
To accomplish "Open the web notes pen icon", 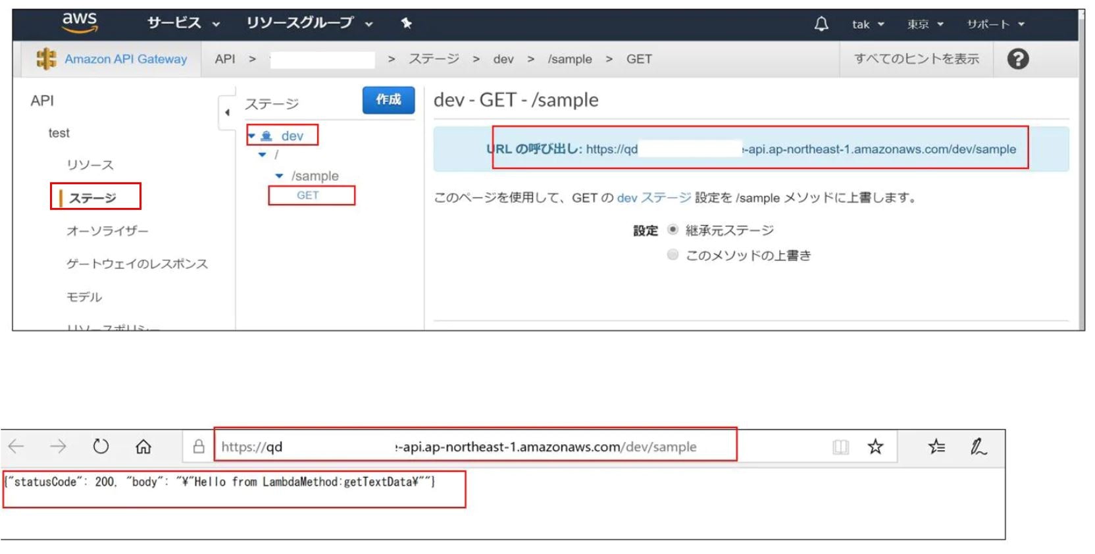I will pos(979,447).
